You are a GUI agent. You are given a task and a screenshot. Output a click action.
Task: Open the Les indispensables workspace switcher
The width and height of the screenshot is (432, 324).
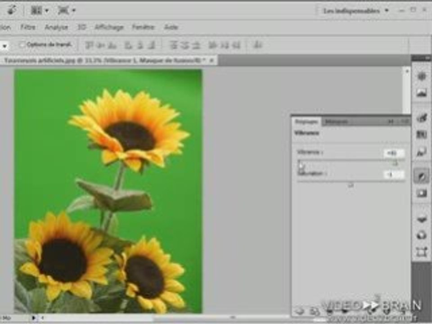[x=355, y=11]
